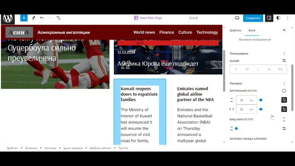
Task: Open the News Main Page command palette title
Action: 151,18
